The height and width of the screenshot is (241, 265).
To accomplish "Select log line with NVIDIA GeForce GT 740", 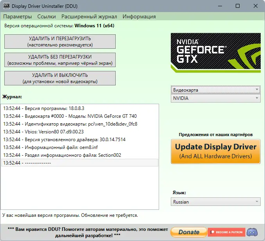I will point(80,116).
